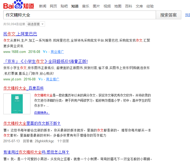This screenshot has width=190, height=161.
Task: Go to the 新闻 tab
Action: [x=42, y=6]
